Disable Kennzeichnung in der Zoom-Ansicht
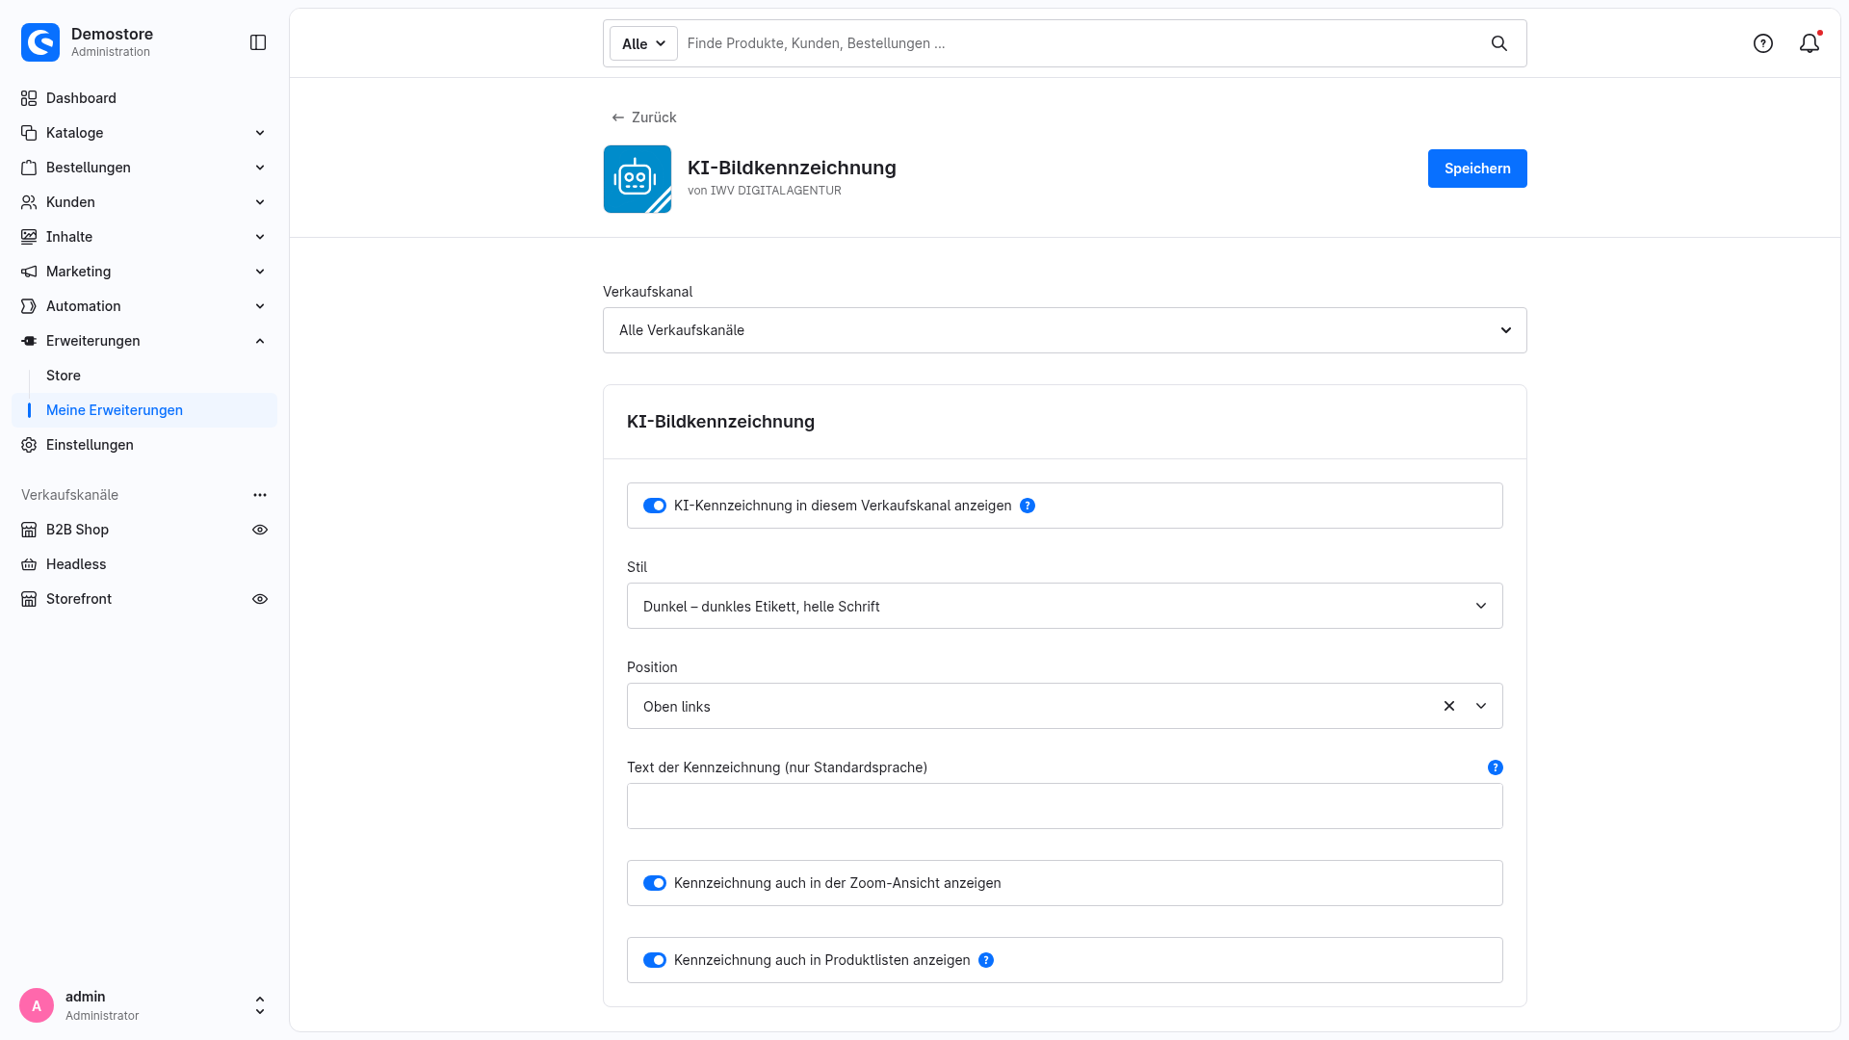The width and height of the screenshot is (1849, 1040). [655, 883]
